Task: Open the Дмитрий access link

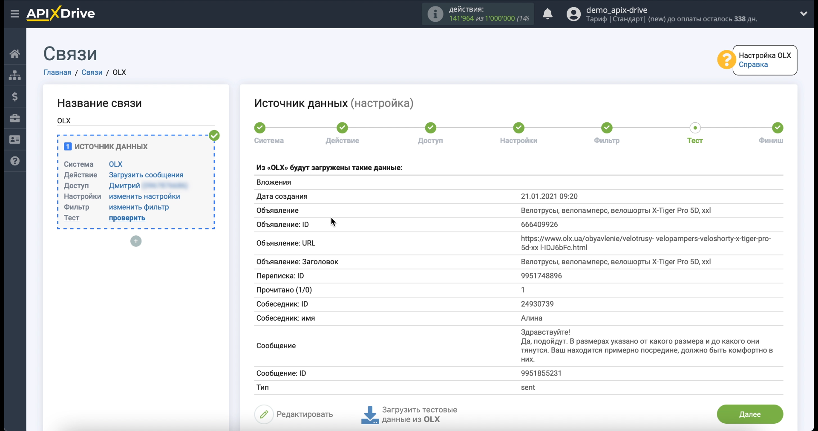Action: [124, 185]
